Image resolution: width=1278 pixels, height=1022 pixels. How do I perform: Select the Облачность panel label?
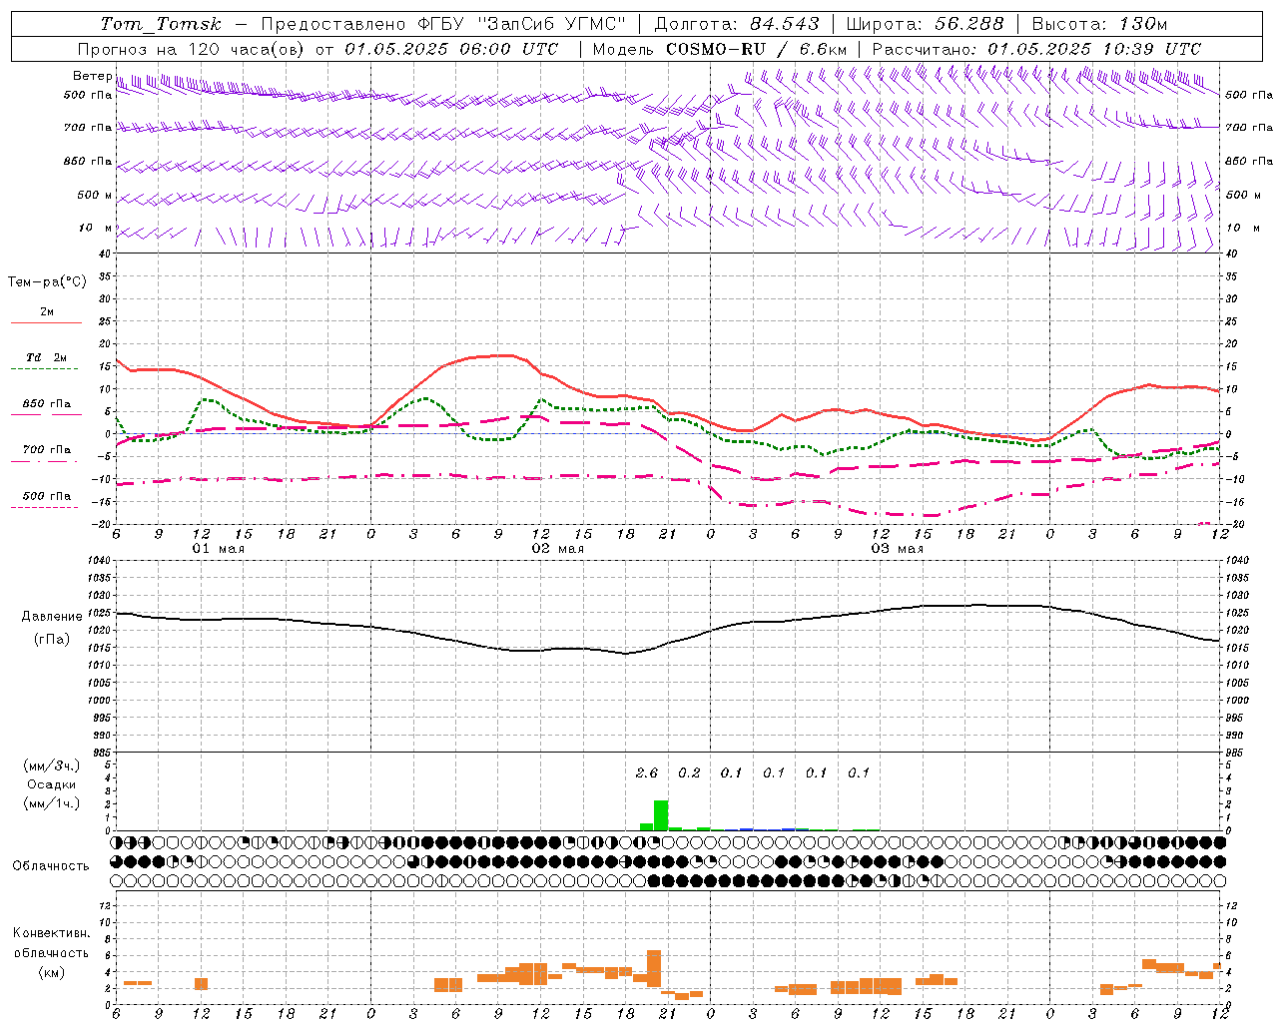[x=50, y=865]
